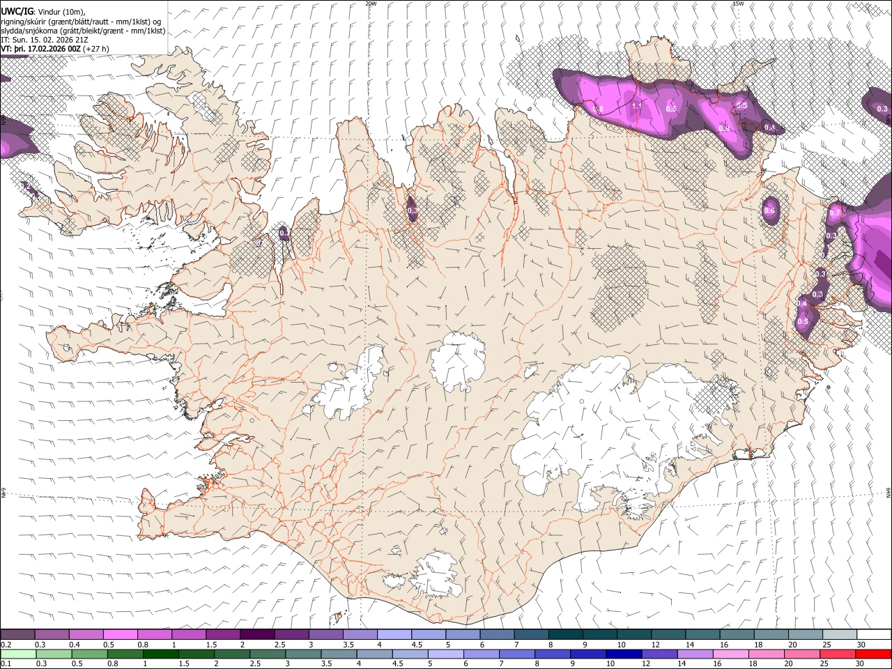Screen dimensions: 892x669
Task: Click the lower legend swatch between 20 and 25
Action: pyautogui.click(x=803, y=654)
